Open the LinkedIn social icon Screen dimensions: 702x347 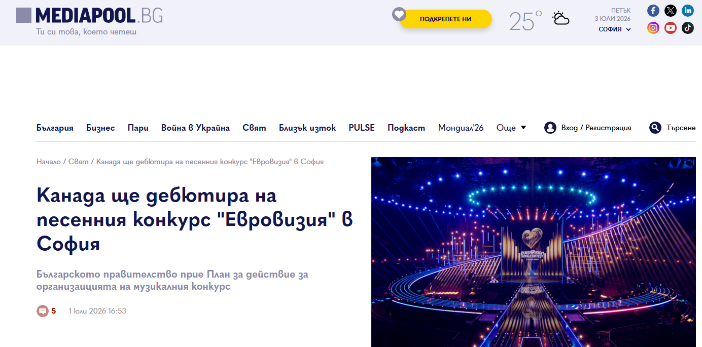click(688, 11)
